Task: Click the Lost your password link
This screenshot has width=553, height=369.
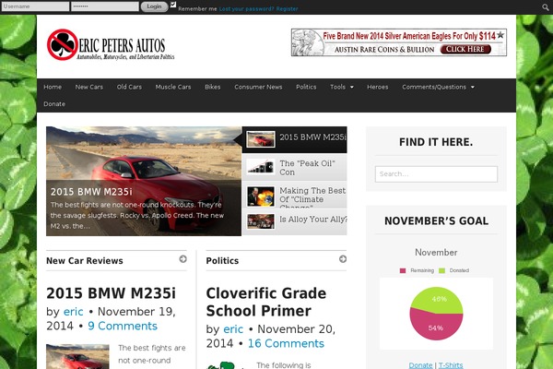Action: click(x=246, y=9)
